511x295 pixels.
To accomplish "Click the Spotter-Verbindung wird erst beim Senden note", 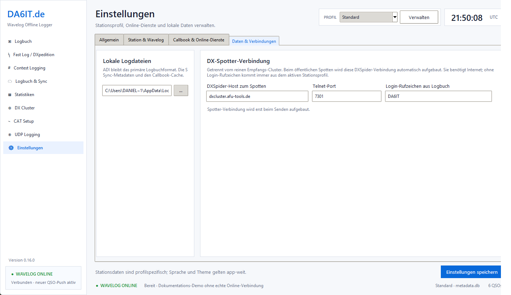I will pos(258,109).
